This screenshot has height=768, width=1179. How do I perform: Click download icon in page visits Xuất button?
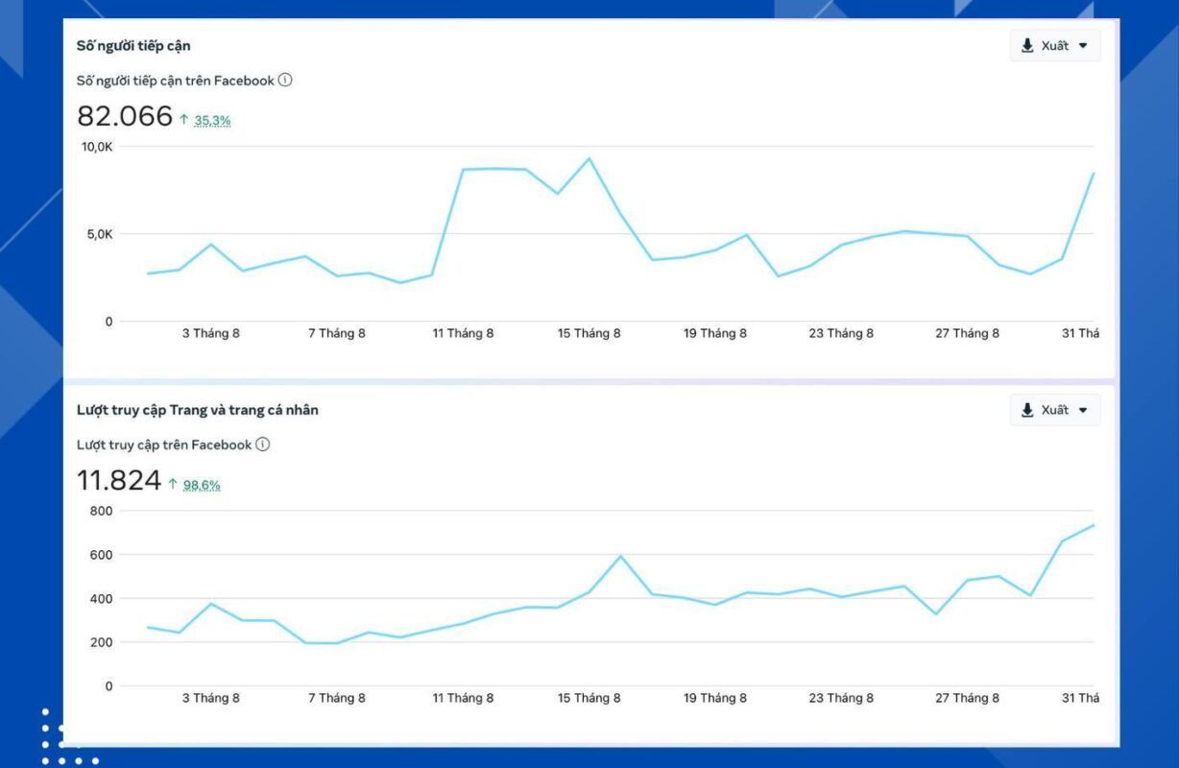(1027, 410)
